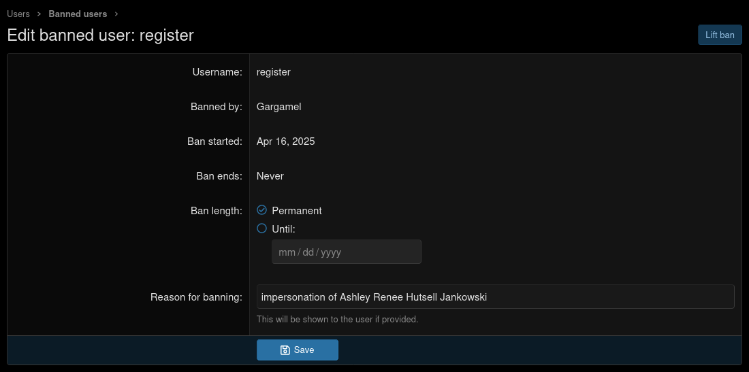749x372 pixels.
Task: Open the Banned users breadcrumb link
Action: pyautogui.click(x=78, y=14)
